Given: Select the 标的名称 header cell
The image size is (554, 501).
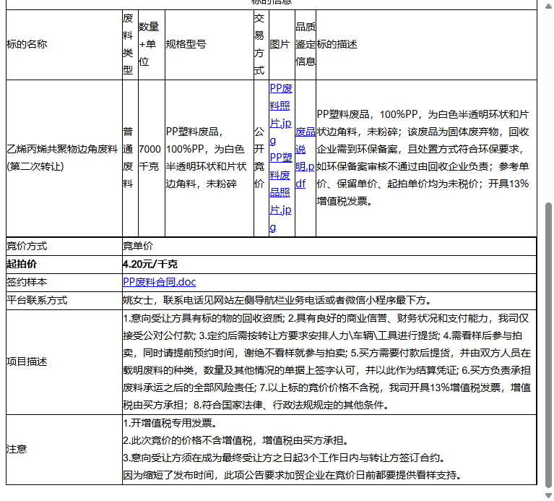Looking at the screenshot, I should pyautogui.click(x=64, y=45).
